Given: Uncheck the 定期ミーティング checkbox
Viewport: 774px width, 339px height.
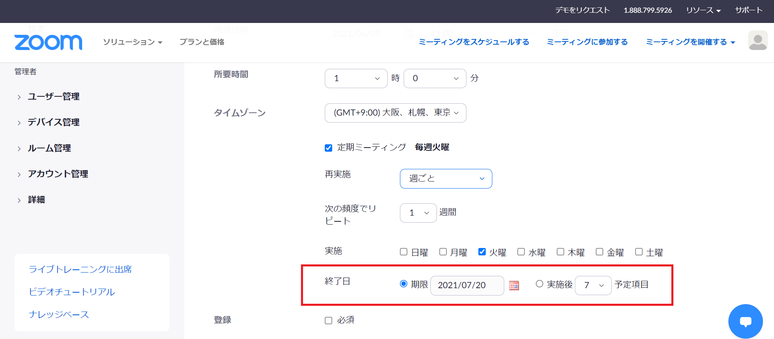Looking at the screenshot, I should (x=328, y=148).
